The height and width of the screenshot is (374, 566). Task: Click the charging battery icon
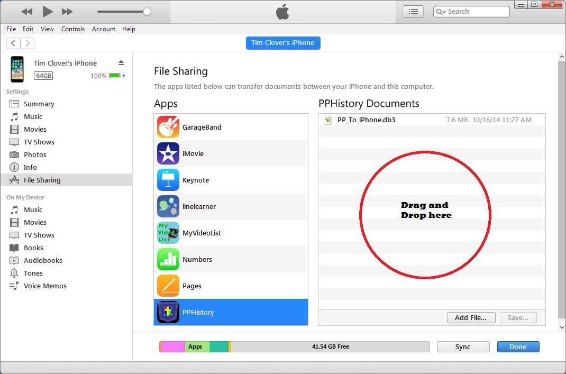[117, 76]
